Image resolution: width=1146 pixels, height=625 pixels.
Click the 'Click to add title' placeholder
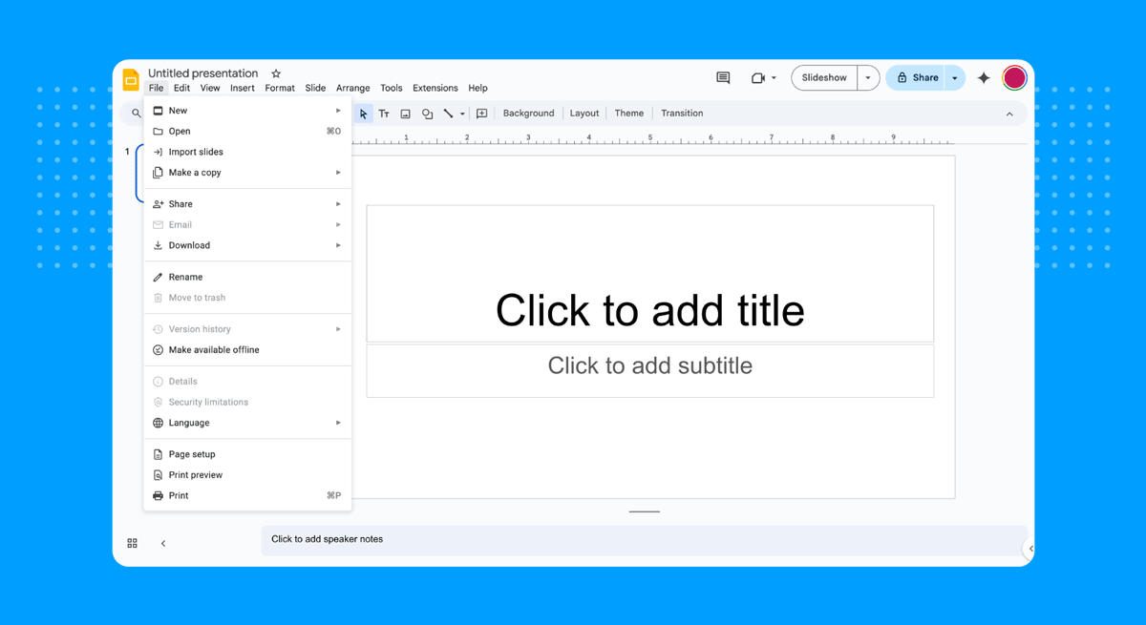tap(650, 274)
